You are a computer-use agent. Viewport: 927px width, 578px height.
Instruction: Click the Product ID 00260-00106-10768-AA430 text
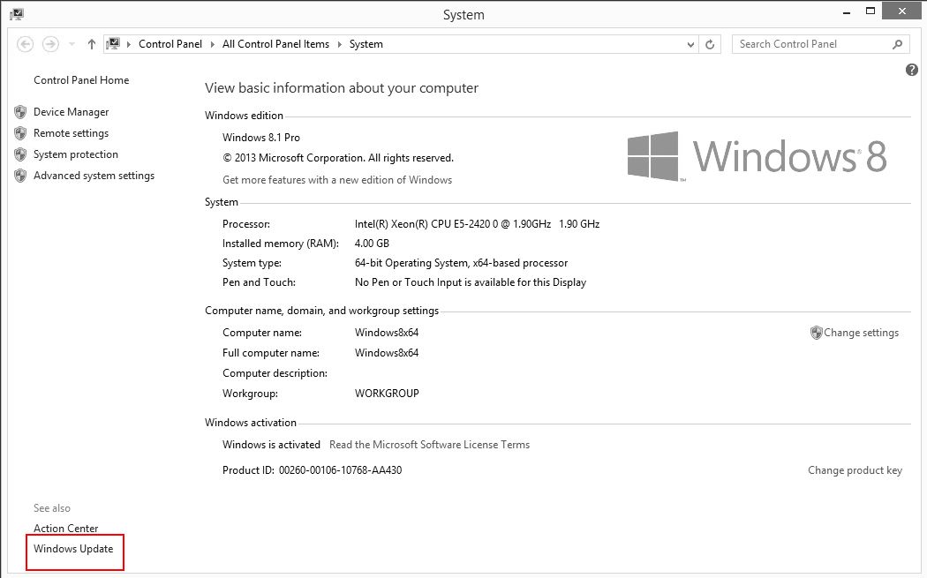(313, 470)
